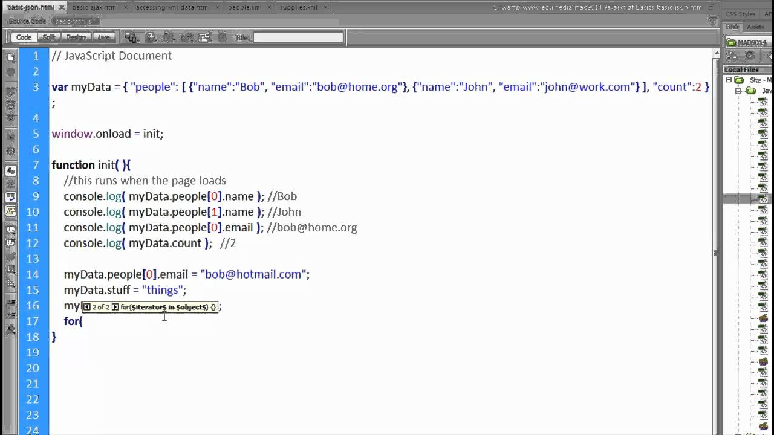Click the Collapse Selection icon
Image resolution: width=774 pixels, height=435 pixels.
pos(10,105)
